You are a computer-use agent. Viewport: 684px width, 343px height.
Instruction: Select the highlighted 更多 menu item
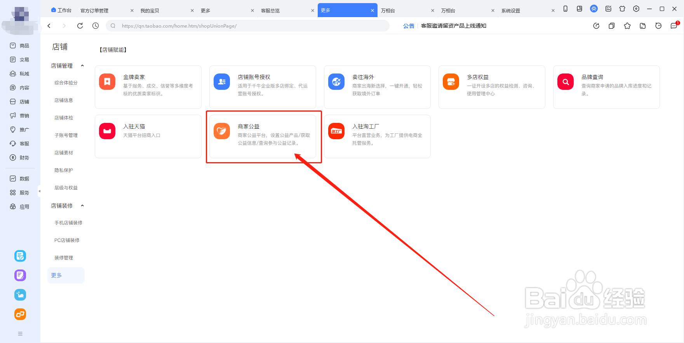point(66,275)
